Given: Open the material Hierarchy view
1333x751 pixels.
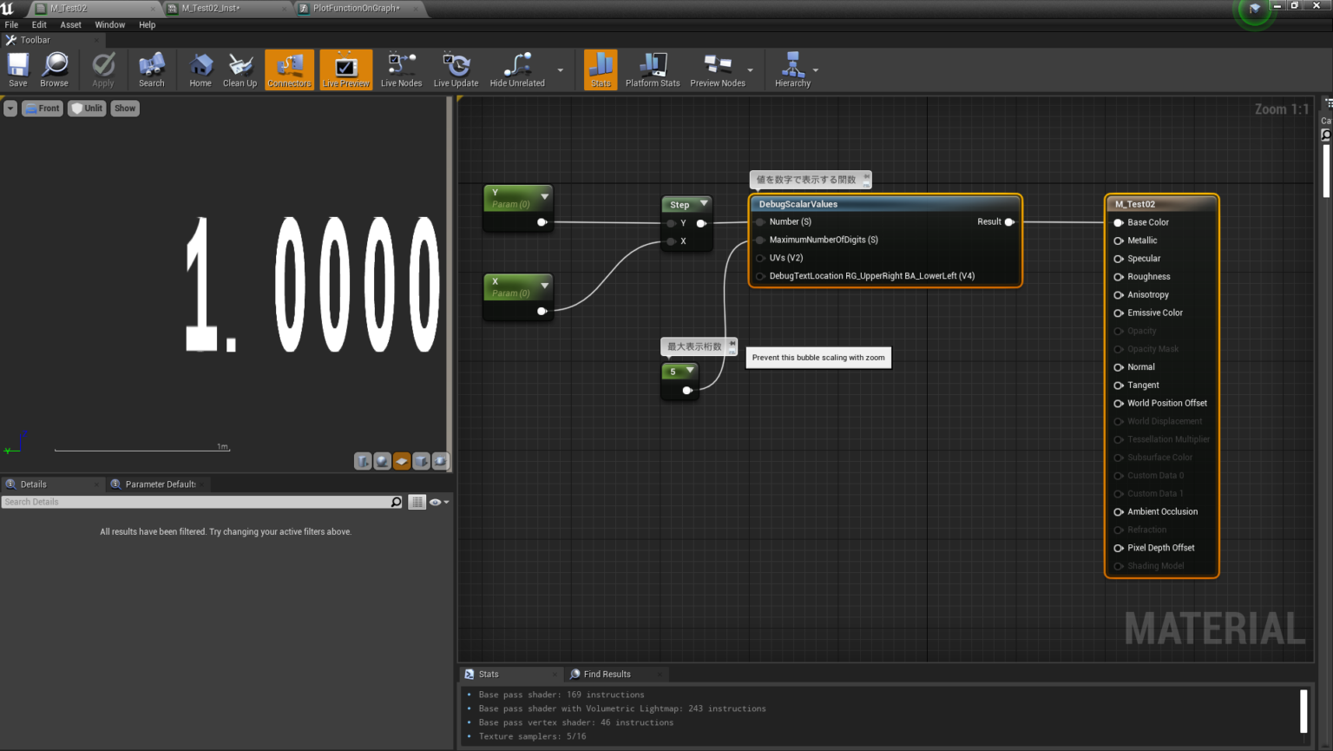Looking at the screenshot, I should pos(791,69).
